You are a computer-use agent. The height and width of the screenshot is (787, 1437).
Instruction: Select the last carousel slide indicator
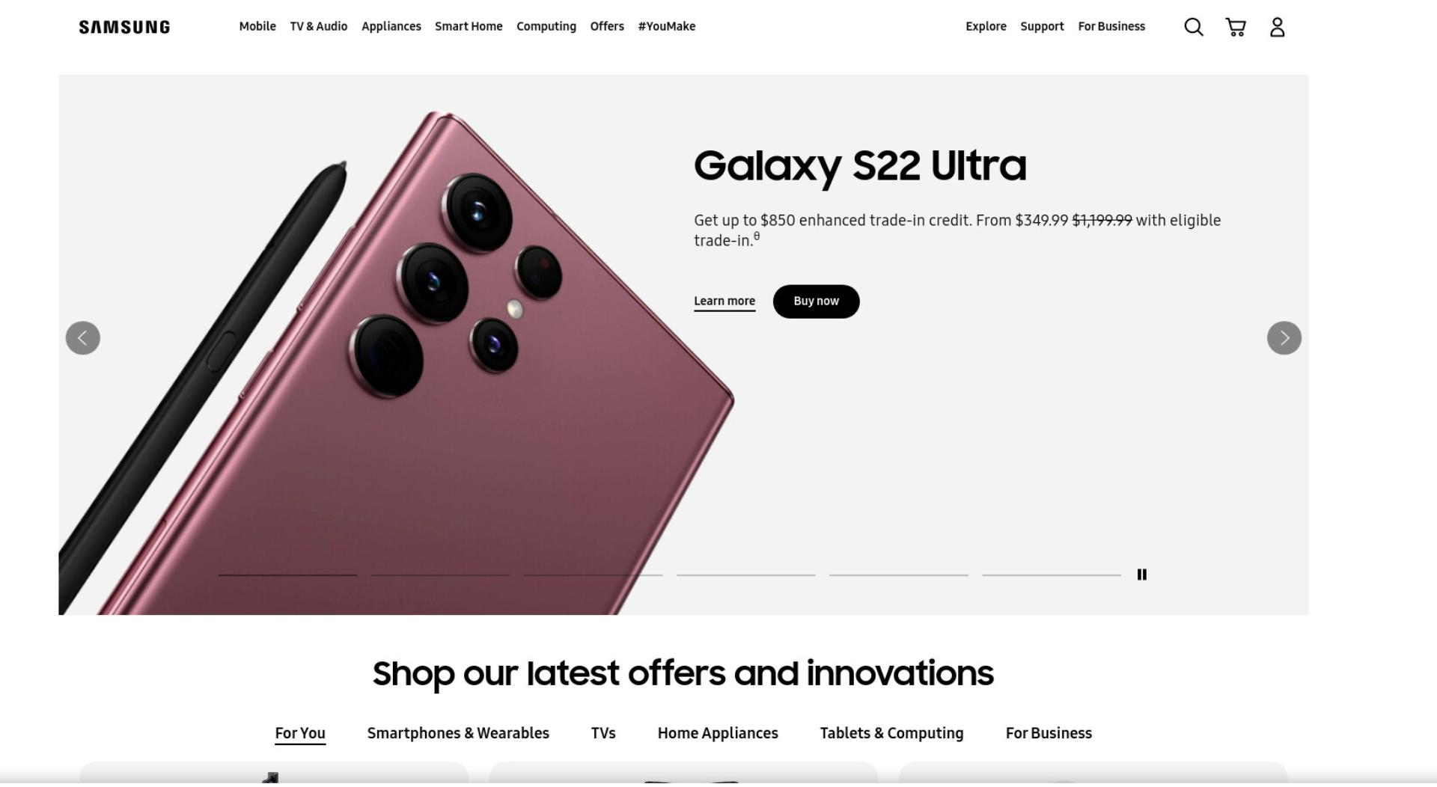point(1052,575)
